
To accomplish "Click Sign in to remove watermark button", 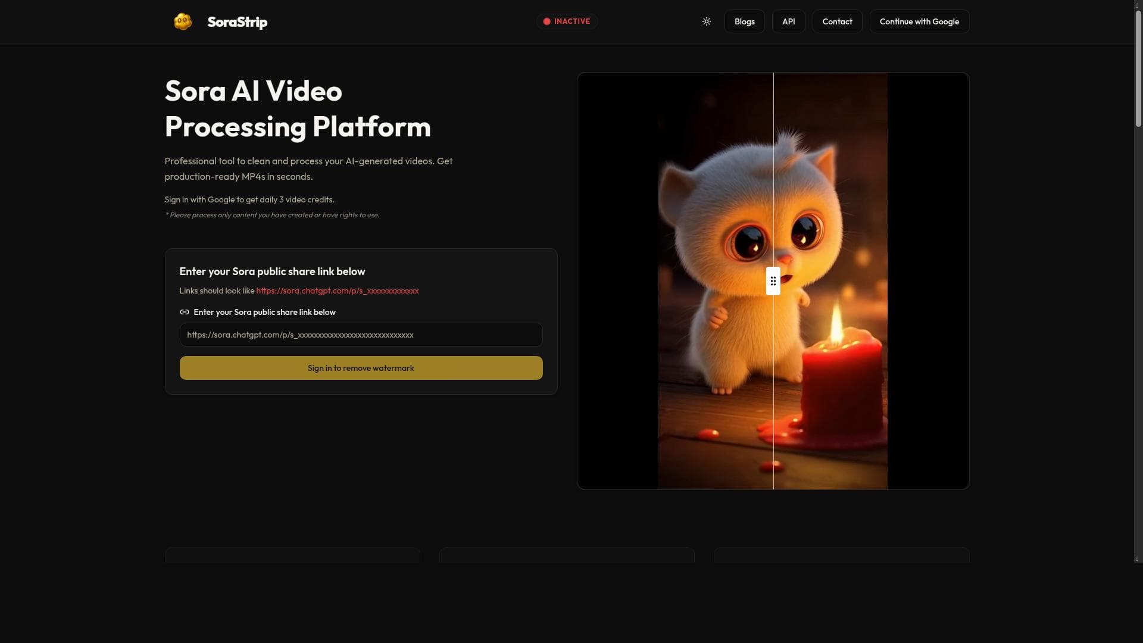I will point(361,368).
